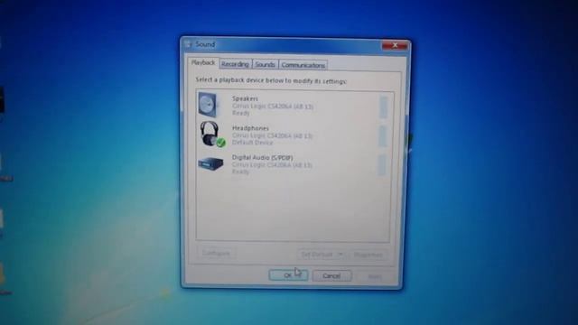This screenshot has width=578, height=325.
Task: Switch to the Recording tab
Action: pyautogui.click(x=235, y=64)
